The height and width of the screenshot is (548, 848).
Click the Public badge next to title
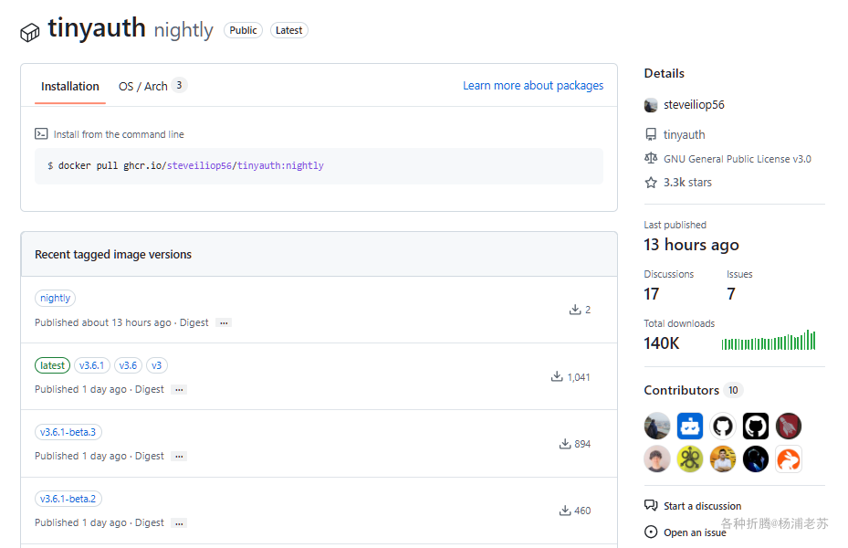tap(243, 30)
